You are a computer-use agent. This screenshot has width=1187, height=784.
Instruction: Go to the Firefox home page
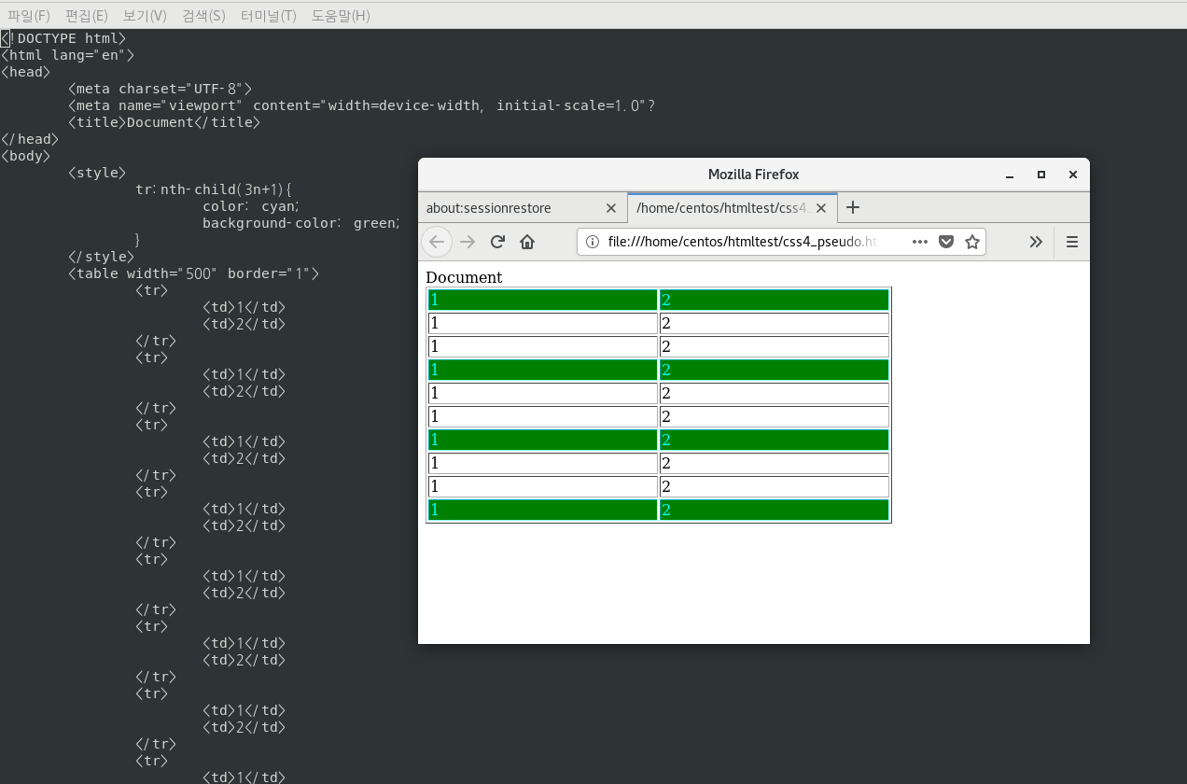coord(527,242)
